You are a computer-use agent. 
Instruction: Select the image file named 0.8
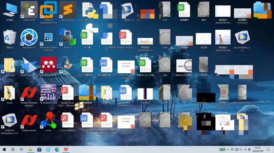coord(145,122)
